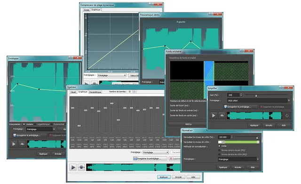Click bypass icon in the Amplifier window

tap(222, 116)
